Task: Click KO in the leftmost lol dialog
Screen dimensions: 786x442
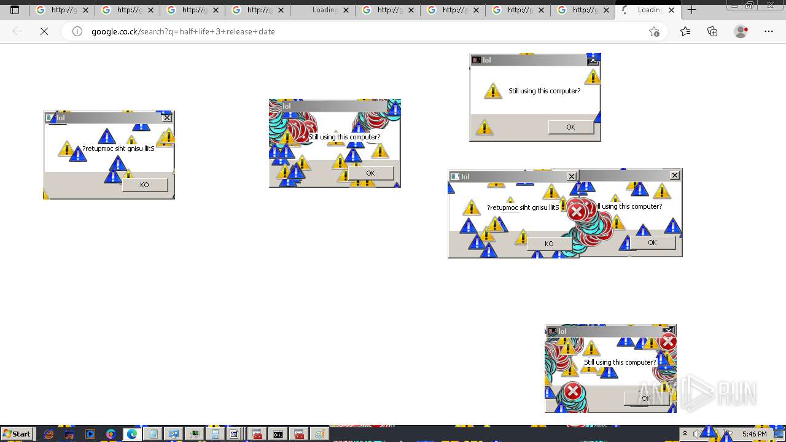Action: pyautogui.click(x=145, y=185)
